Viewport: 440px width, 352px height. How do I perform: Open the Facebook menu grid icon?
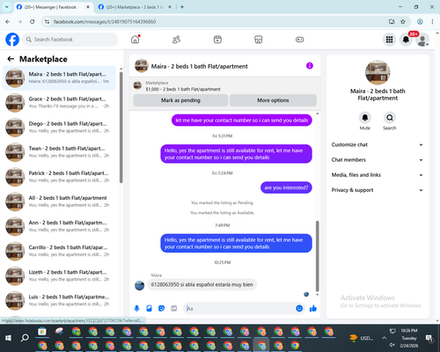point(389,40)
